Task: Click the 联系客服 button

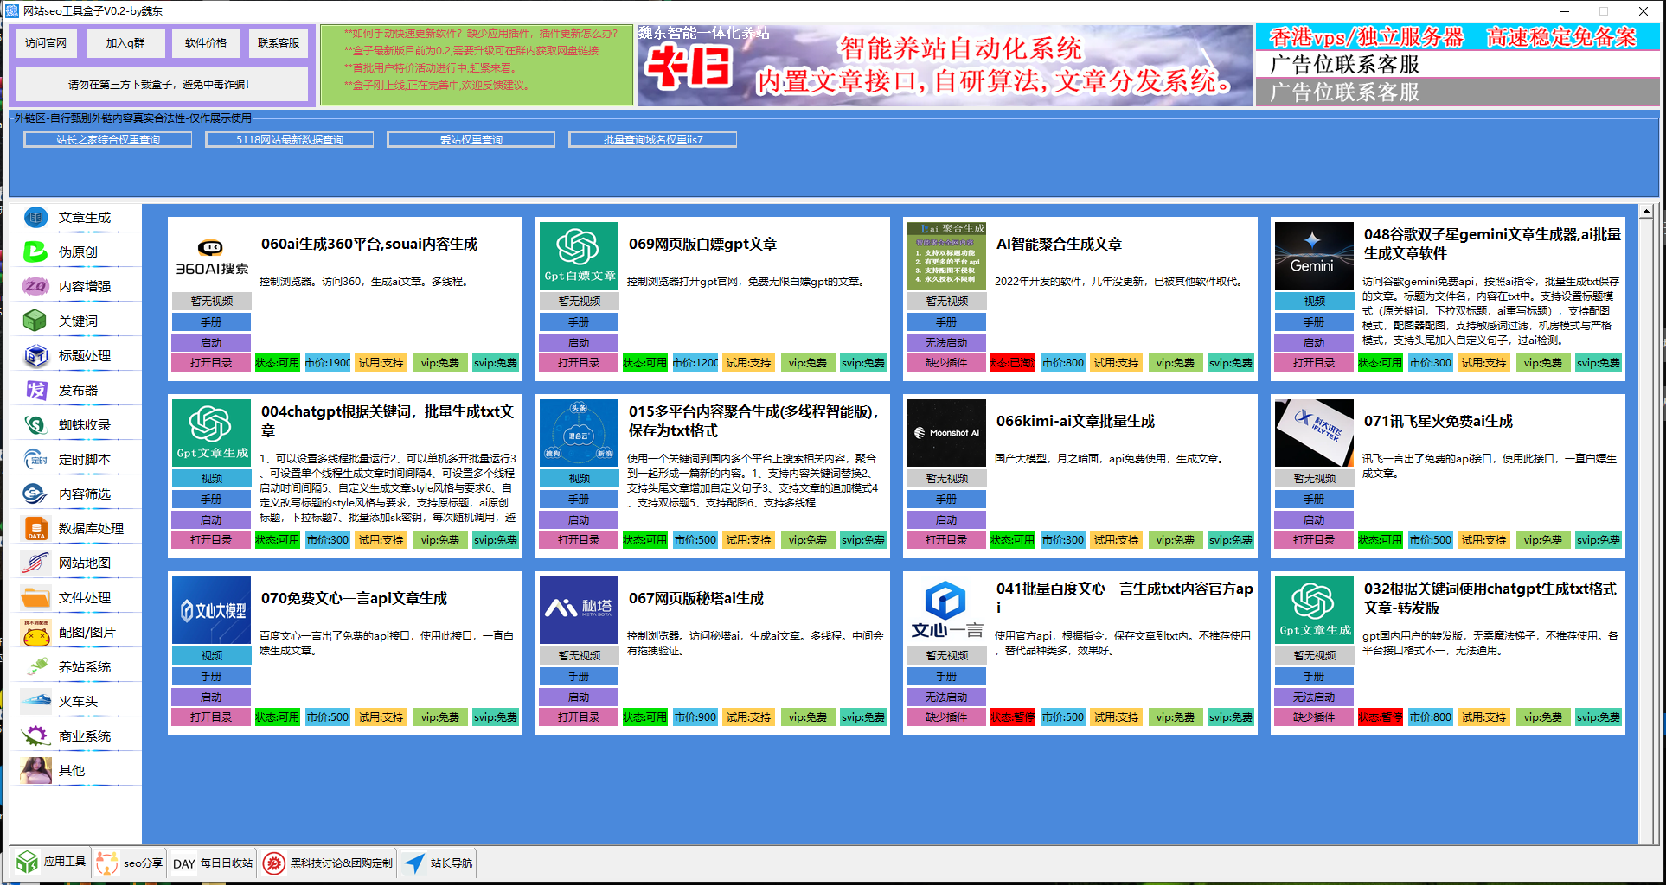Action: click(x=279, y=42)
